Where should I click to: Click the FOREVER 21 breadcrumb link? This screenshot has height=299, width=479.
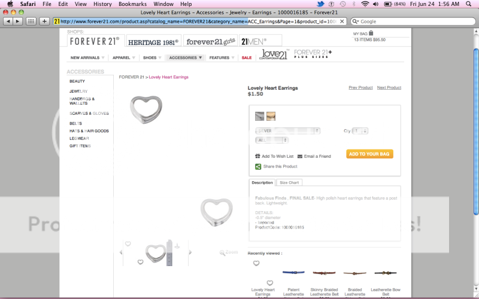(131, 77)
